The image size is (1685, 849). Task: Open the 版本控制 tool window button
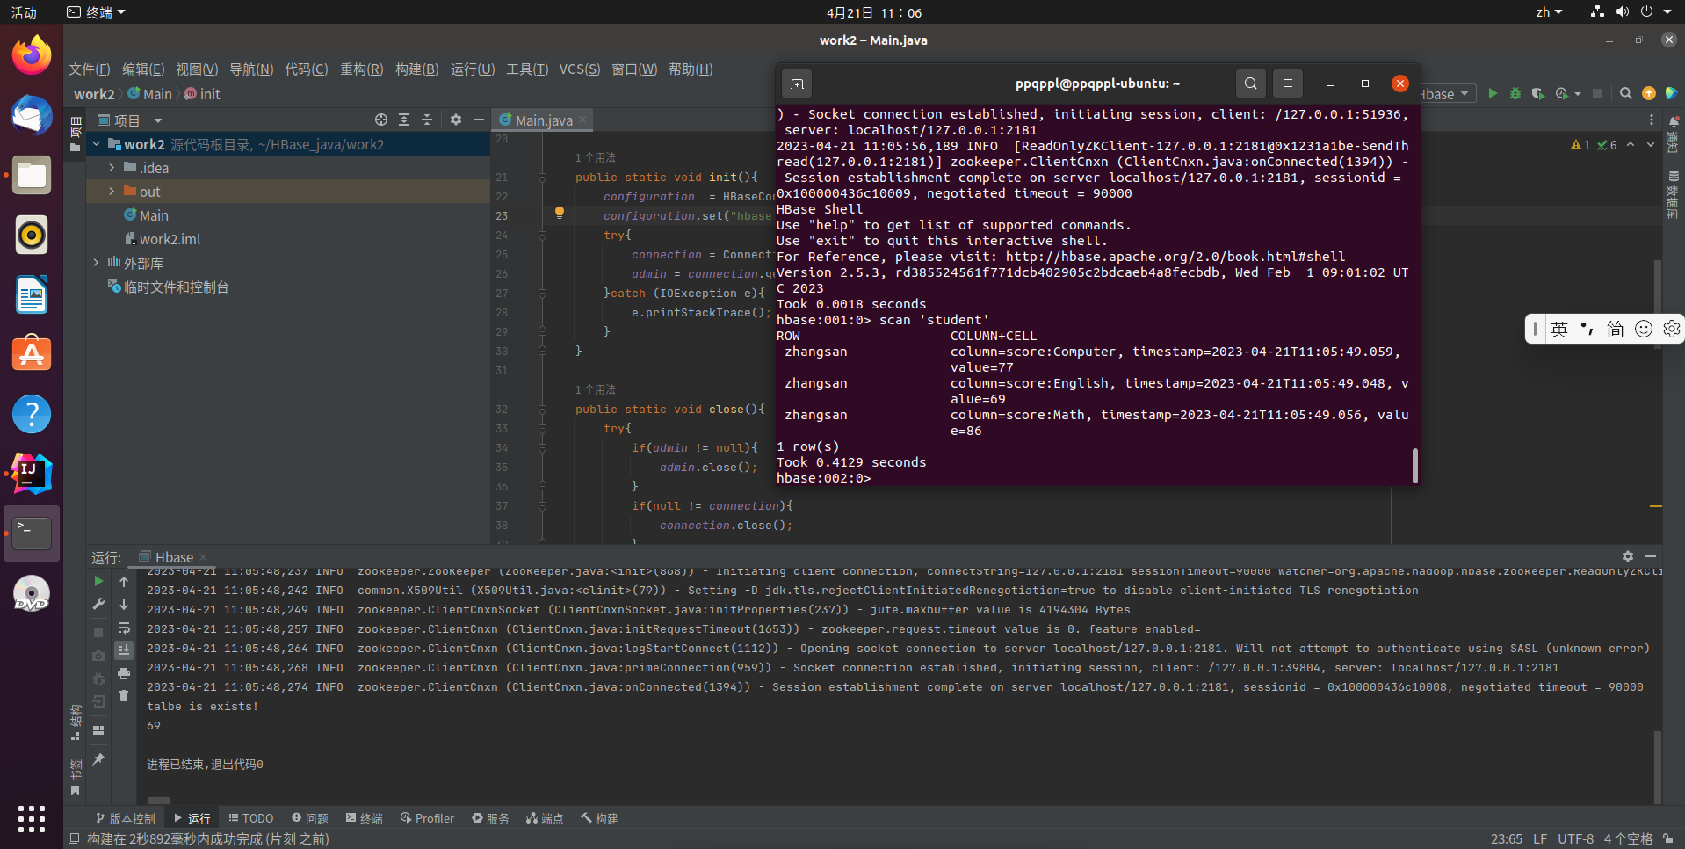pos(125,818)
